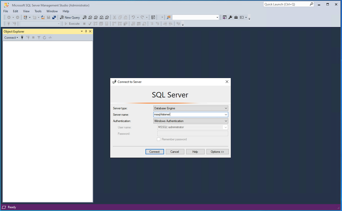Click the Execute button in SQL toolbar
Screen dimensions: 342x211
(72, 23)
